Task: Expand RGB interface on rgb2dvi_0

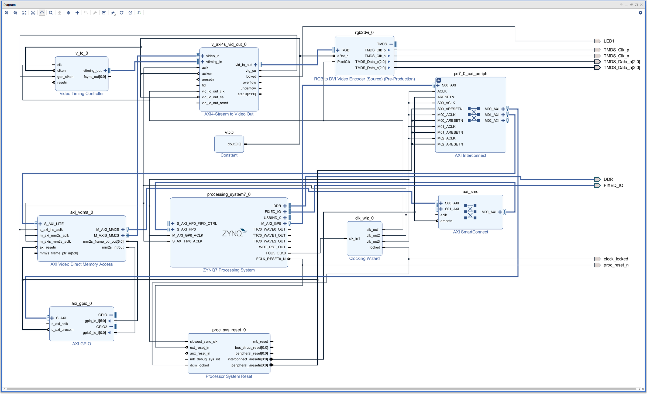Action: click(338, 50)
